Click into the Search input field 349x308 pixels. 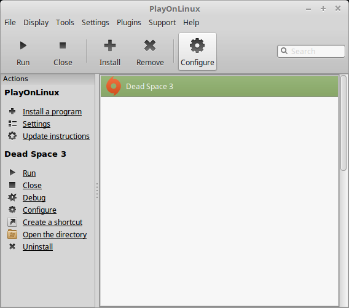click(311, 51)
